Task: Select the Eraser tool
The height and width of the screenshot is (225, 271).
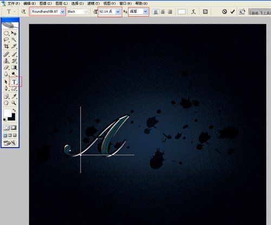Action: coord(6,68)
